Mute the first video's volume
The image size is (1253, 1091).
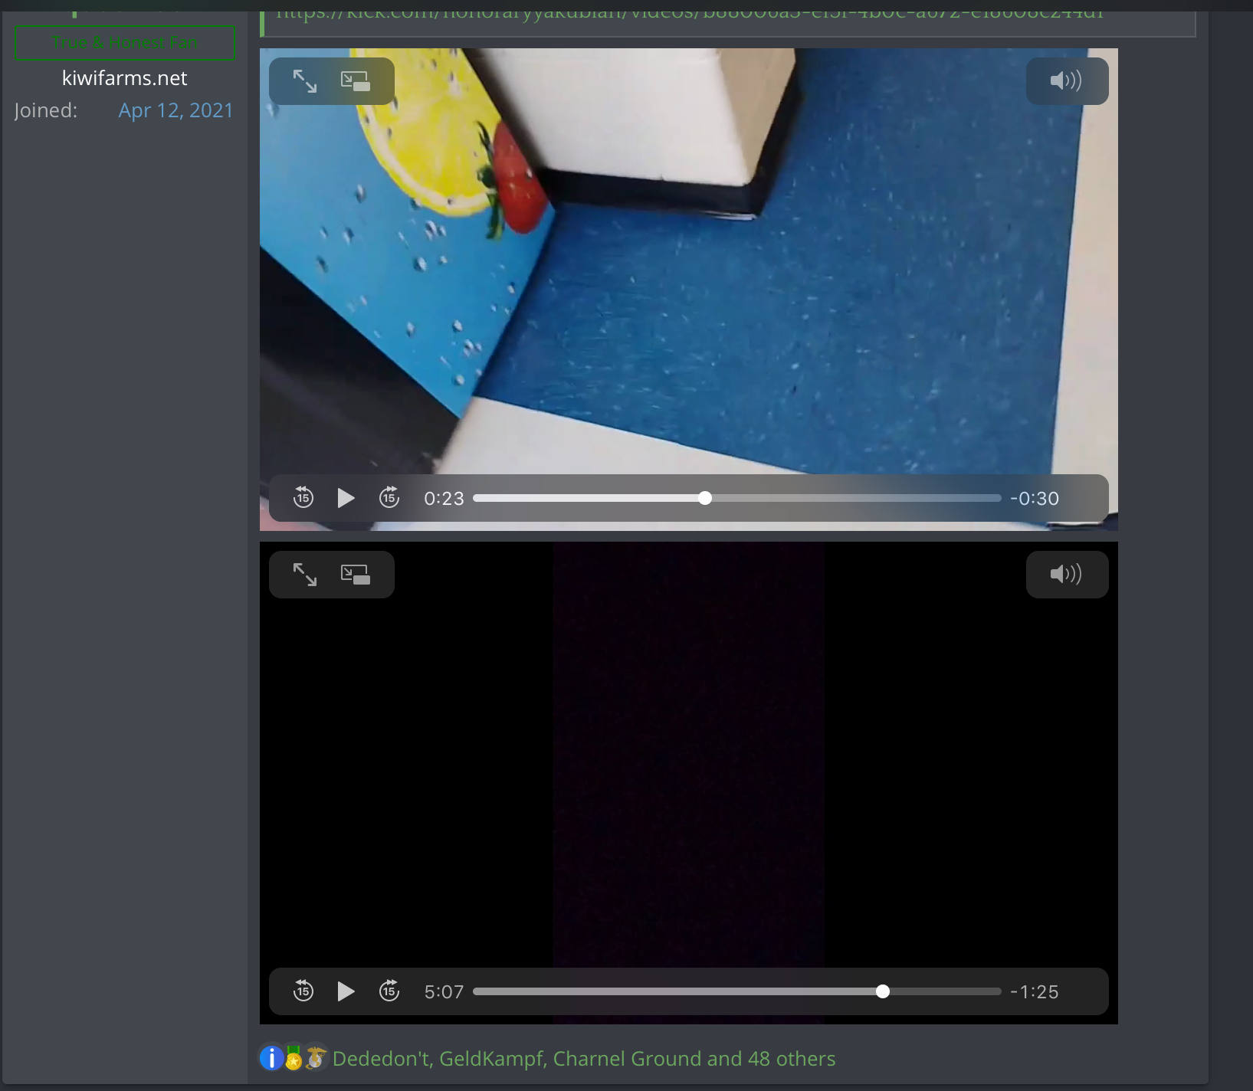pyautogui.click(x=1066, y=81)
